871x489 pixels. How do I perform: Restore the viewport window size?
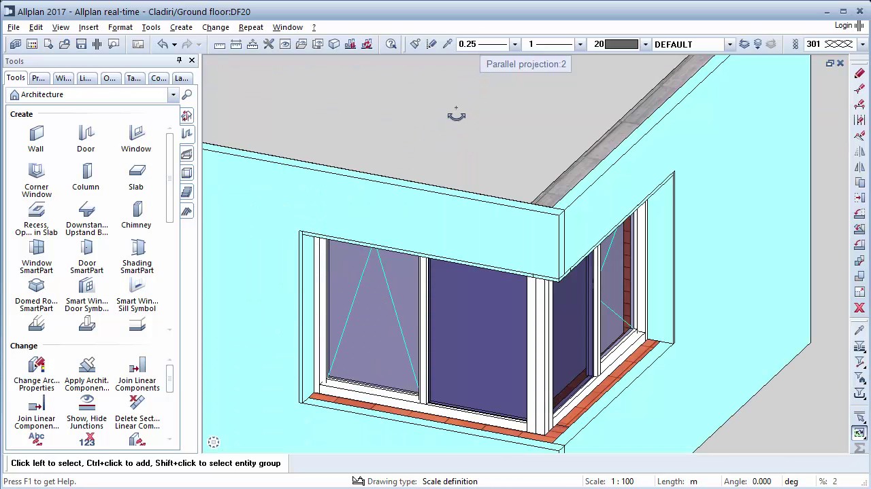click(x=829, y=63)
